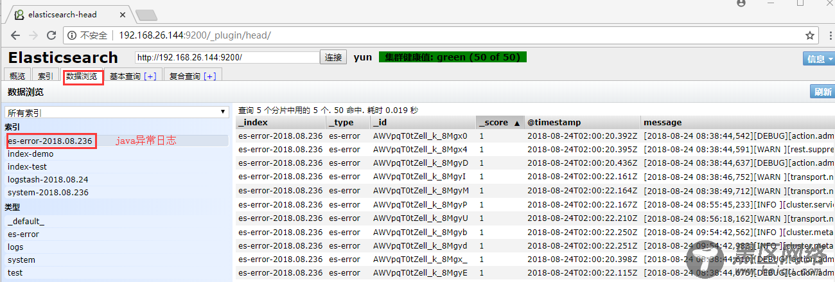
Task: Go forward with the browser forward arrow
Action: (34, 35)
